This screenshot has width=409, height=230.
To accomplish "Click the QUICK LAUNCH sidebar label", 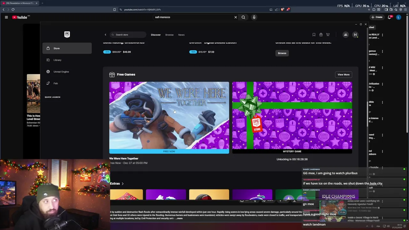I will (52, 97).
